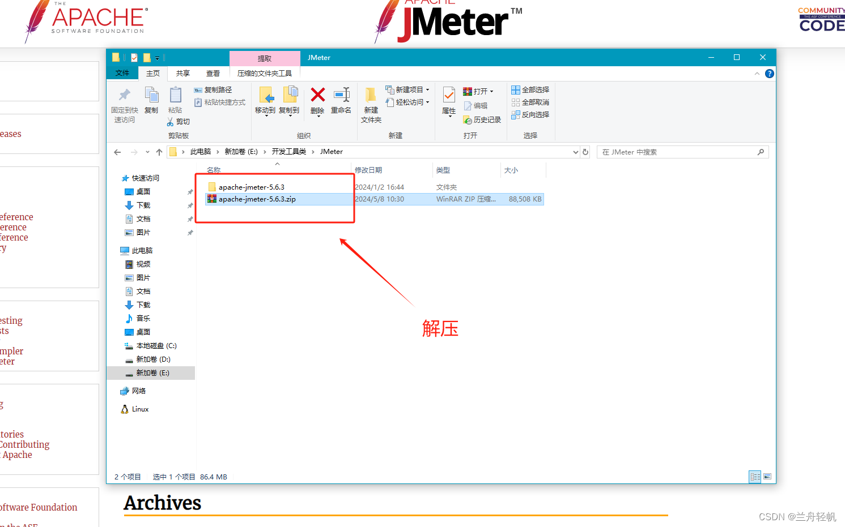Click the Forward navigation arrow
Screen dimensions: 845x527
(134, 152)
